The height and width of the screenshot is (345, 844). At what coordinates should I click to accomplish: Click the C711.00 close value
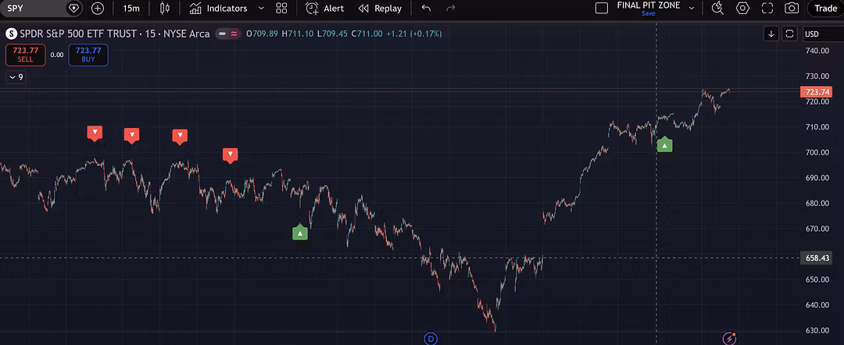point(367,34)
